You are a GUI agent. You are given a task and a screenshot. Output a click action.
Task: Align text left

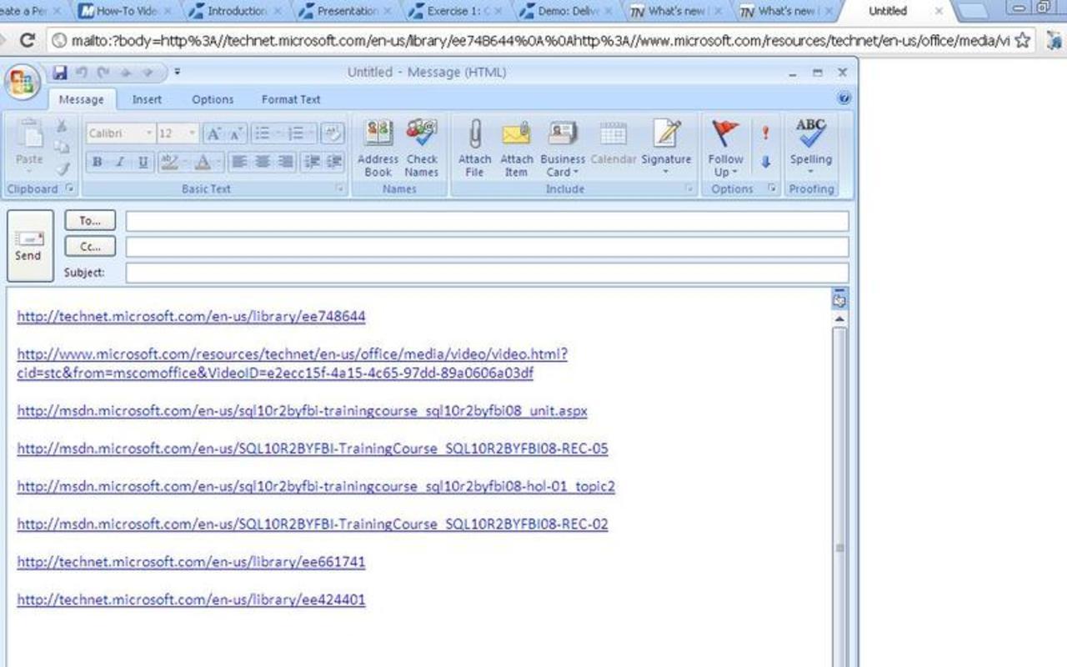(x=239, y=162)
